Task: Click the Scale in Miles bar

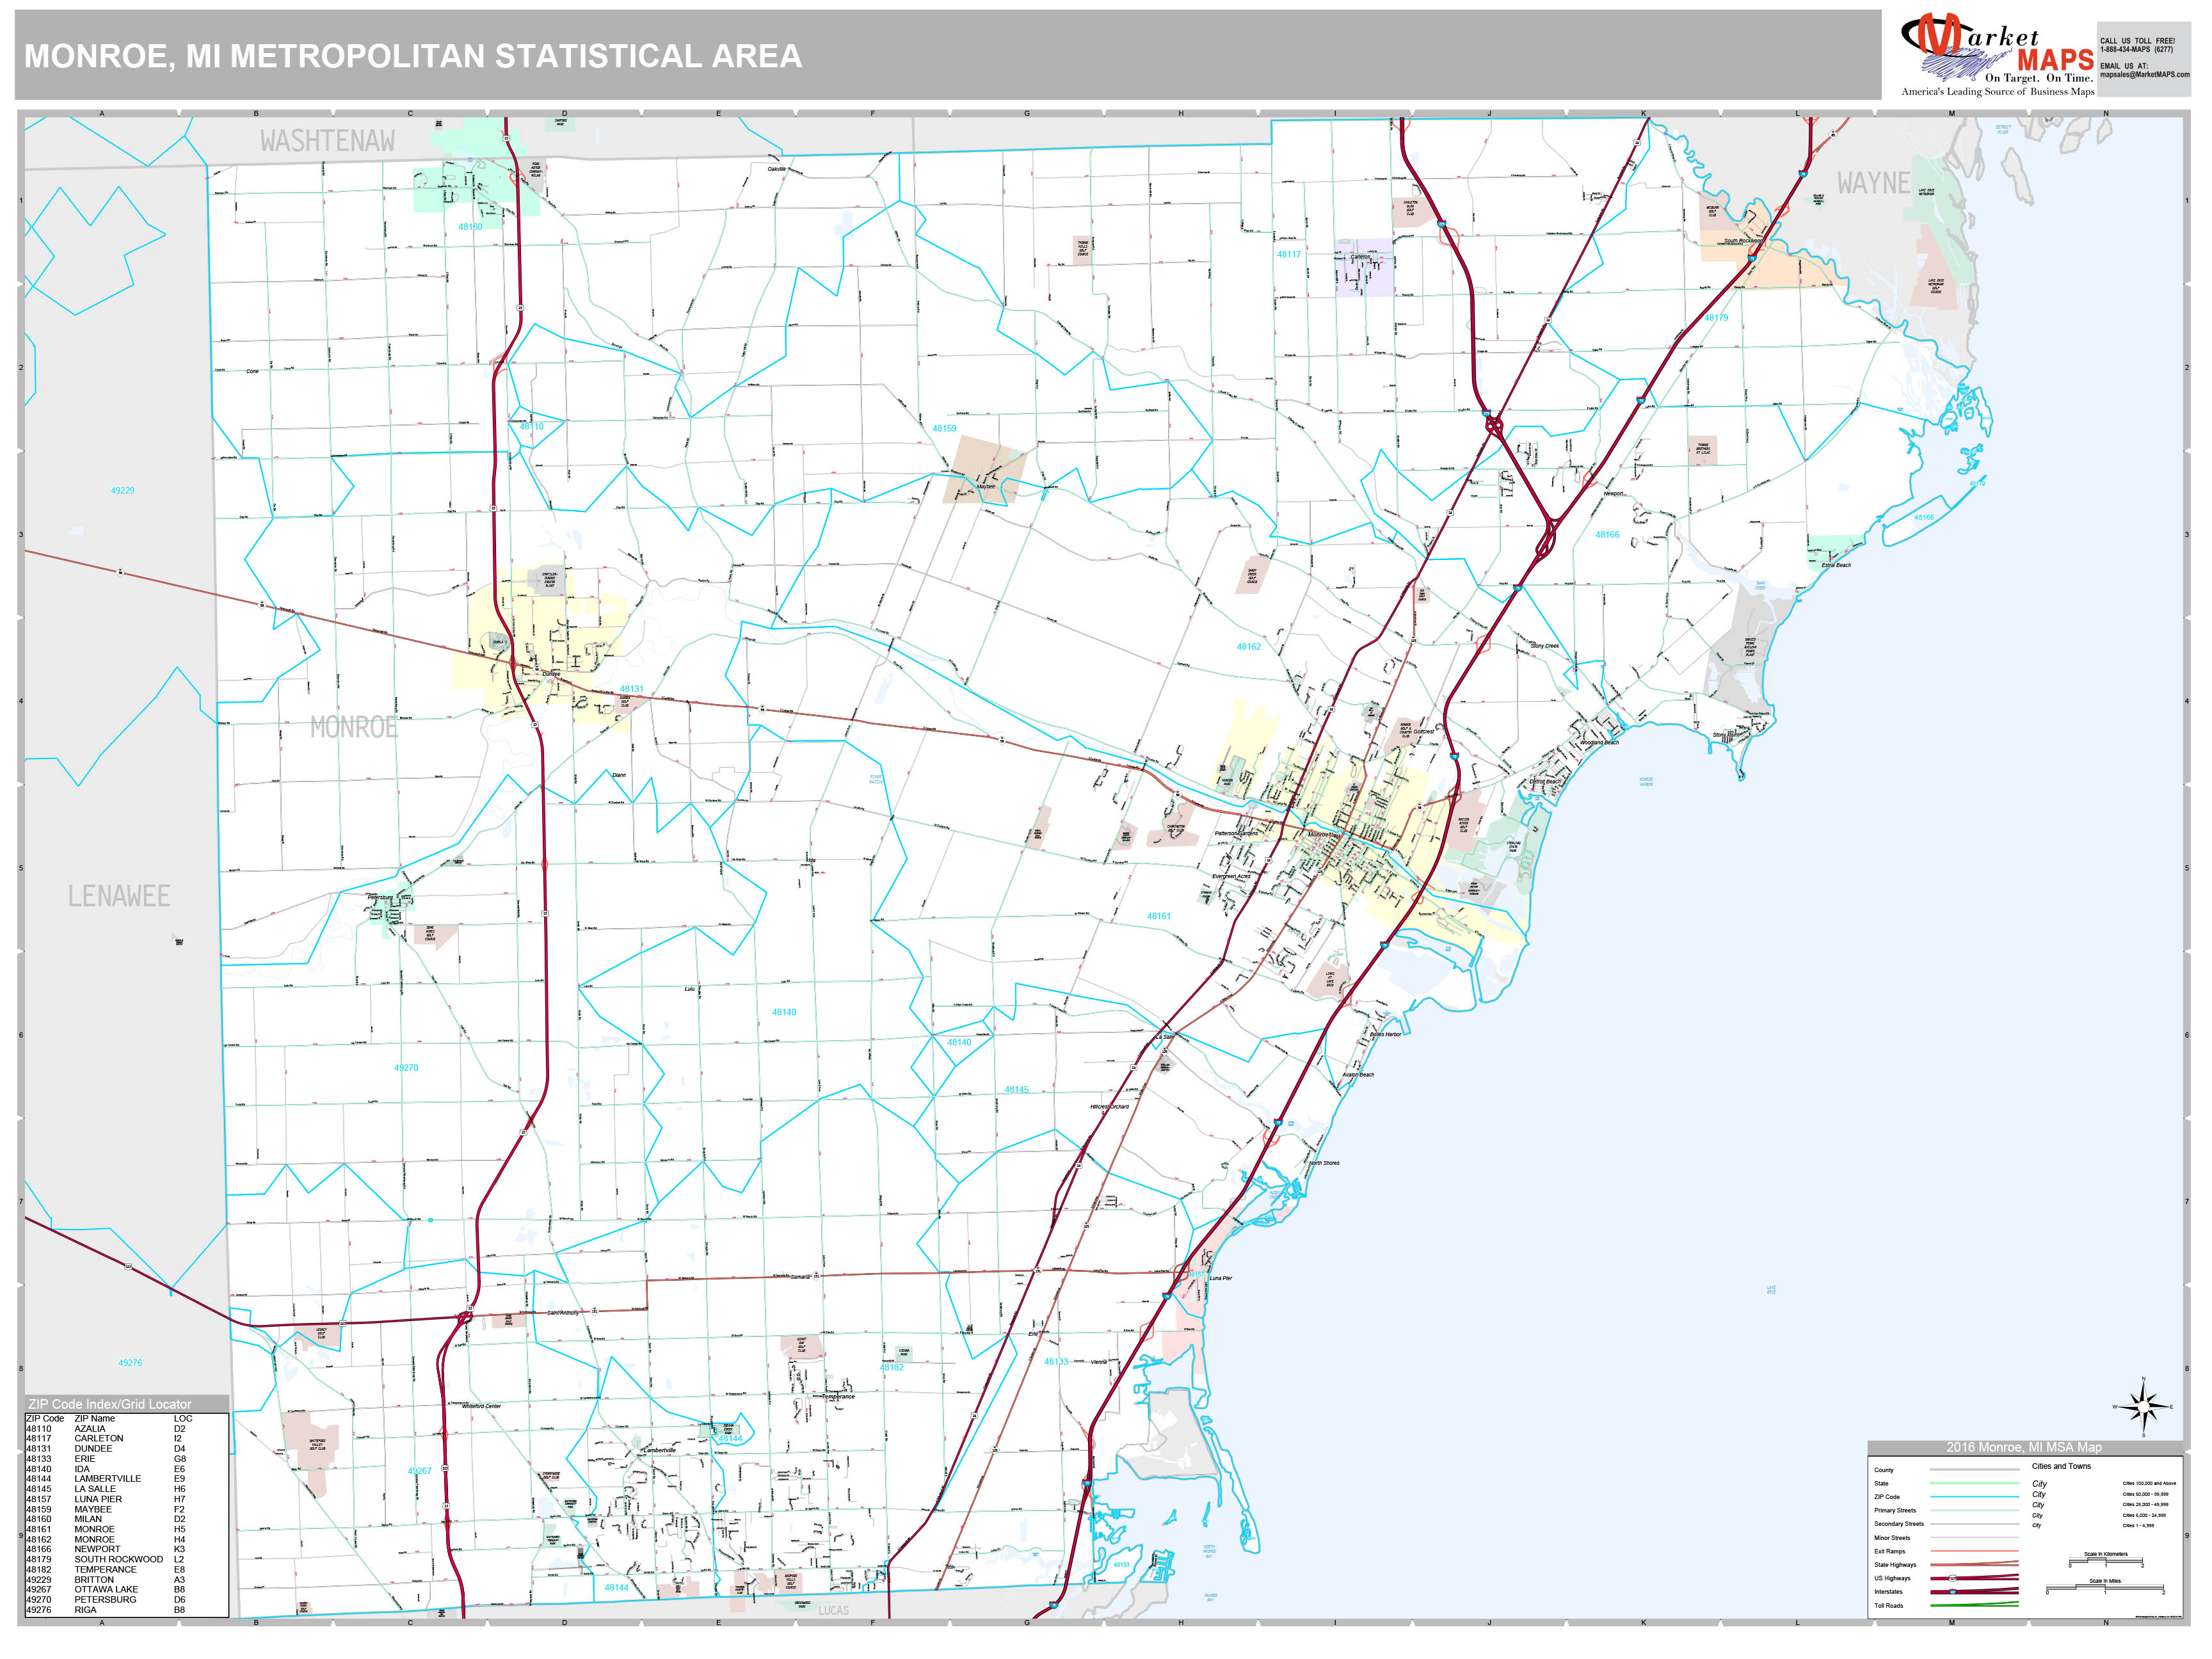Action: (2105, 1588)
